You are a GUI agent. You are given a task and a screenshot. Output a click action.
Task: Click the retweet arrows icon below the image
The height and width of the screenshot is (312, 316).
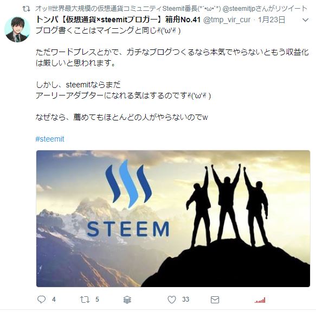click(x=85, y=300)
